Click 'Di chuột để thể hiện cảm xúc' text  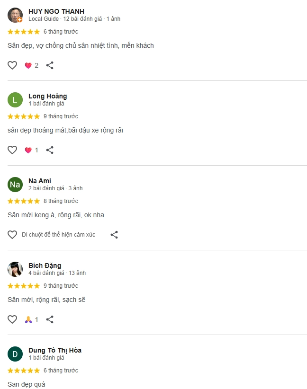(58, 234)
